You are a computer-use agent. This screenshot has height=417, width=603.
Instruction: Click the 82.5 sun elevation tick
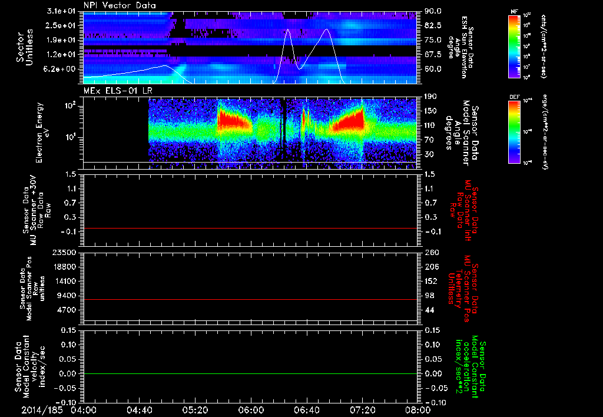click(x=433, y=25)
